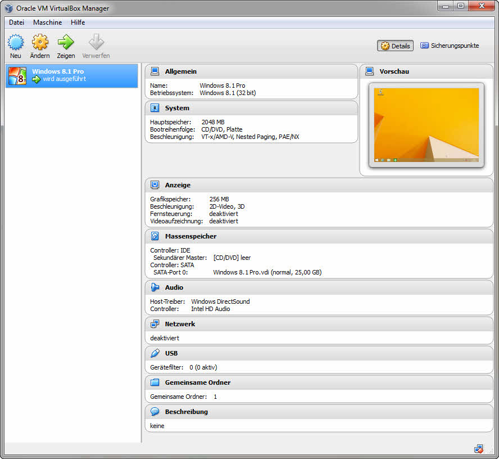Image resolution: width=499 pixels, height=459 pixels.
Task: Click the Grafikspeicher value 256 MB
Action: [219, 199]
